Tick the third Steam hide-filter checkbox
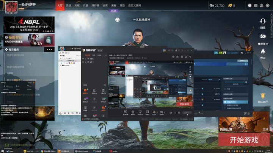273x153 pixels. pos(225,108)
